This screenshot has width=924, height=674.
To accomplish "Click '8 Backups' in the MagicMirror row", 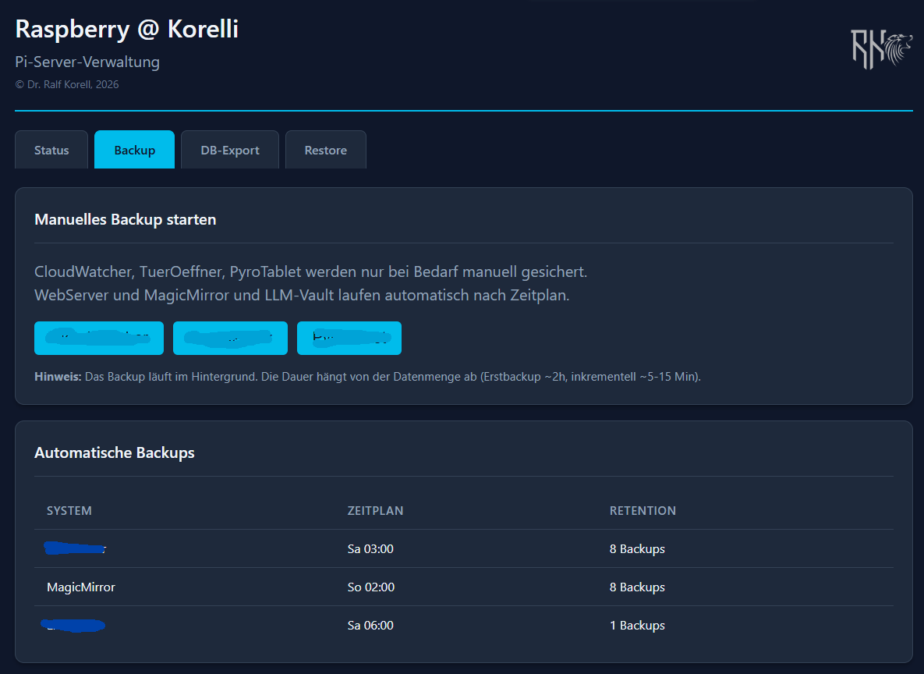I will [x=637, y=587].
